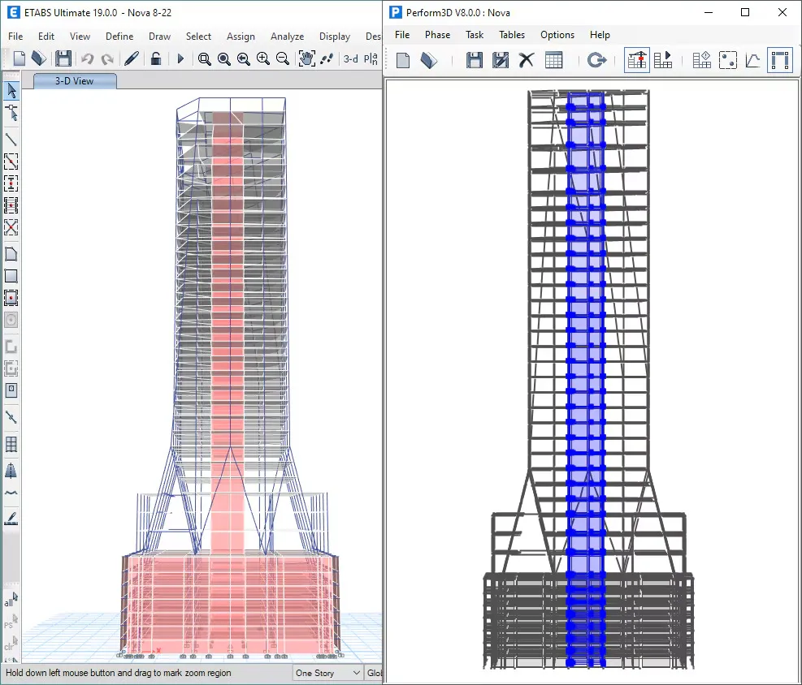
Task: Click the Perform3D refresh arrow icon
Action: tap(596, 60)
